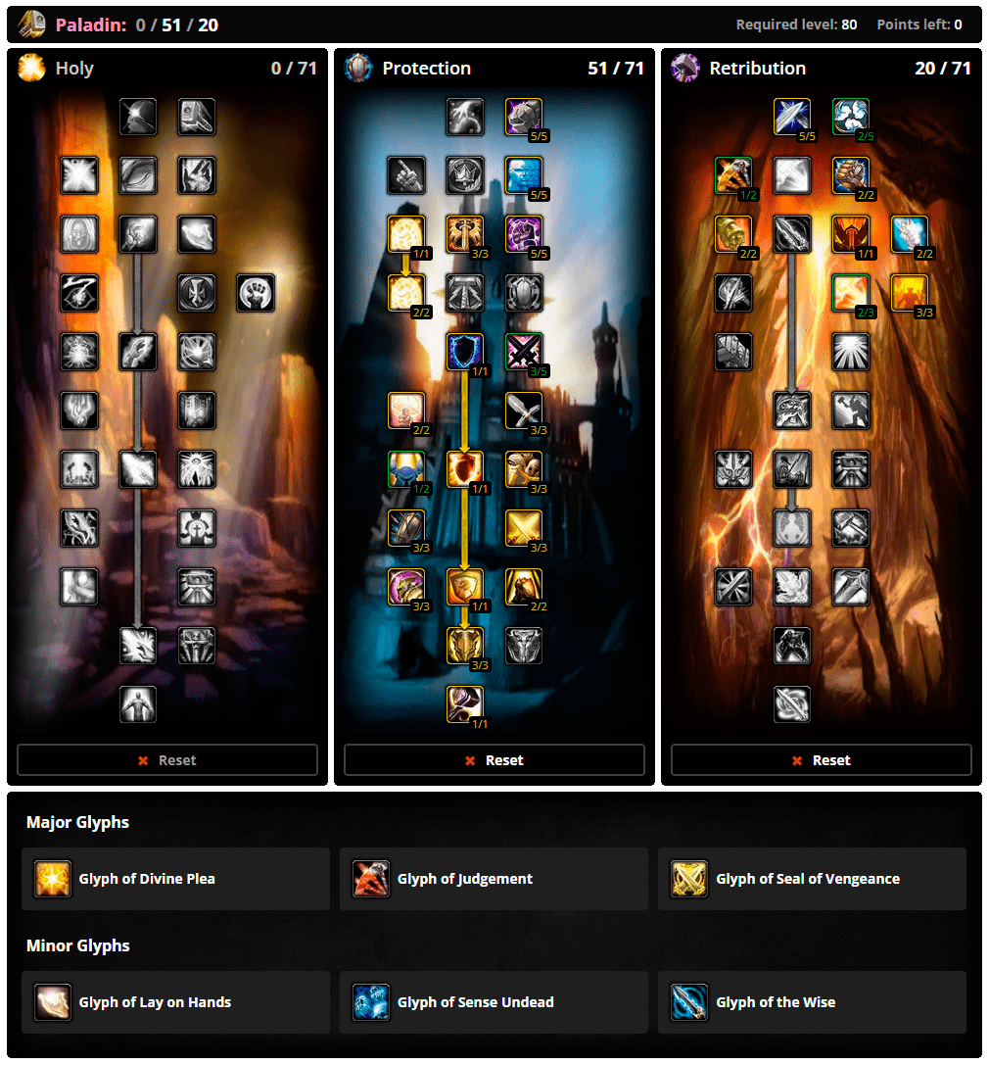Screen dimensions: 989x1065
Task: Click the Crusade talent in Retribution tree
Action: coord(910,293)
